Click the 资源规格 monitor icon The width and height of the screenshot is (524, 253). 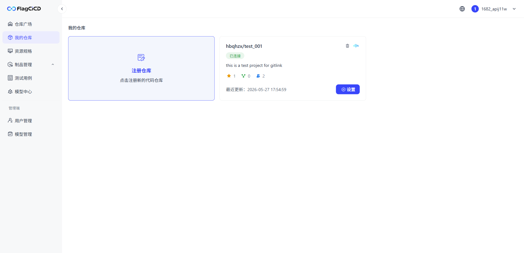click(10, 51)
